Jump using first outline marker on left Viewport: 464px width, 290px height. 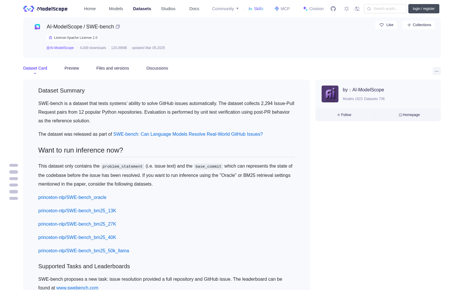(14, 165)
